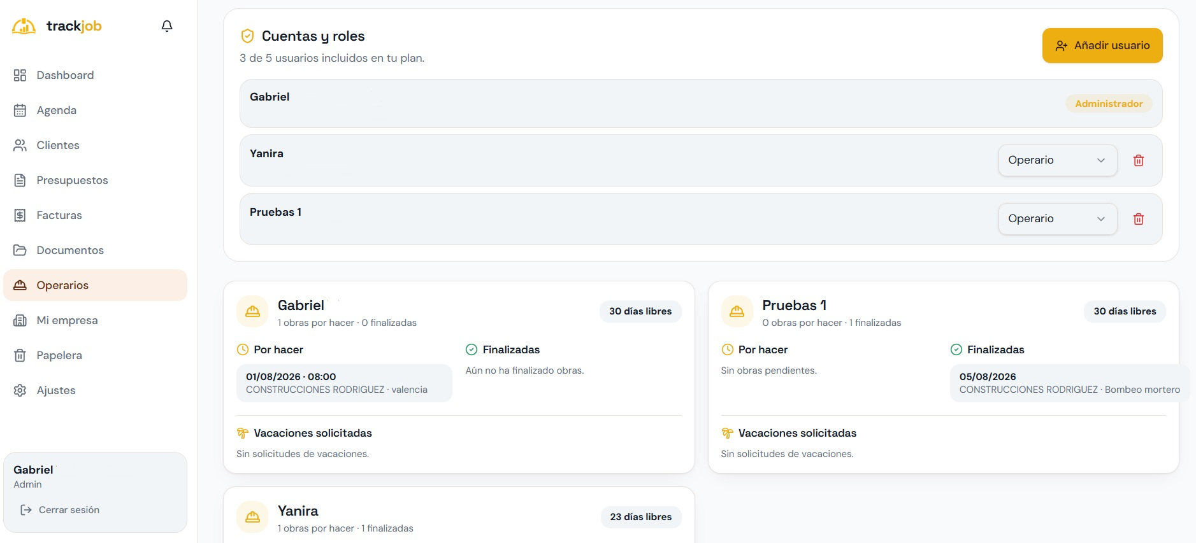1196x543 pixels.
Task: Click Pruebas 1's 30 días libres badge
Action: [1125, 311]
